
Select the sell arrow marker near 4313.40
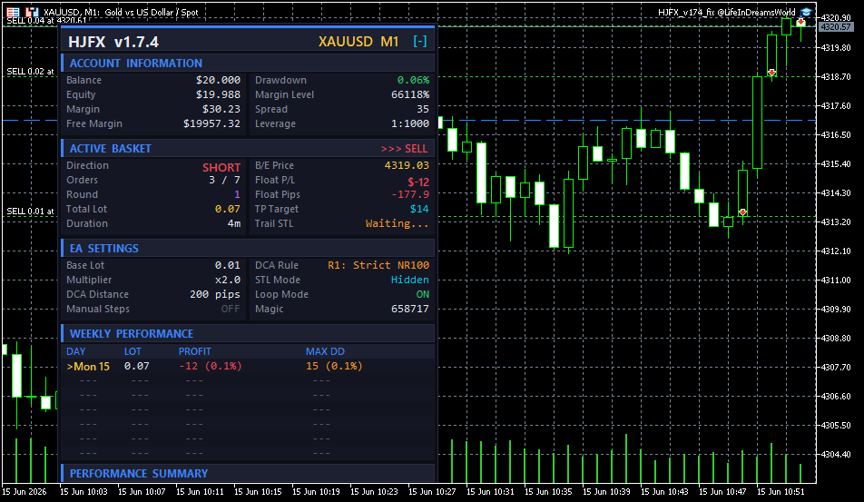point(742,212)
